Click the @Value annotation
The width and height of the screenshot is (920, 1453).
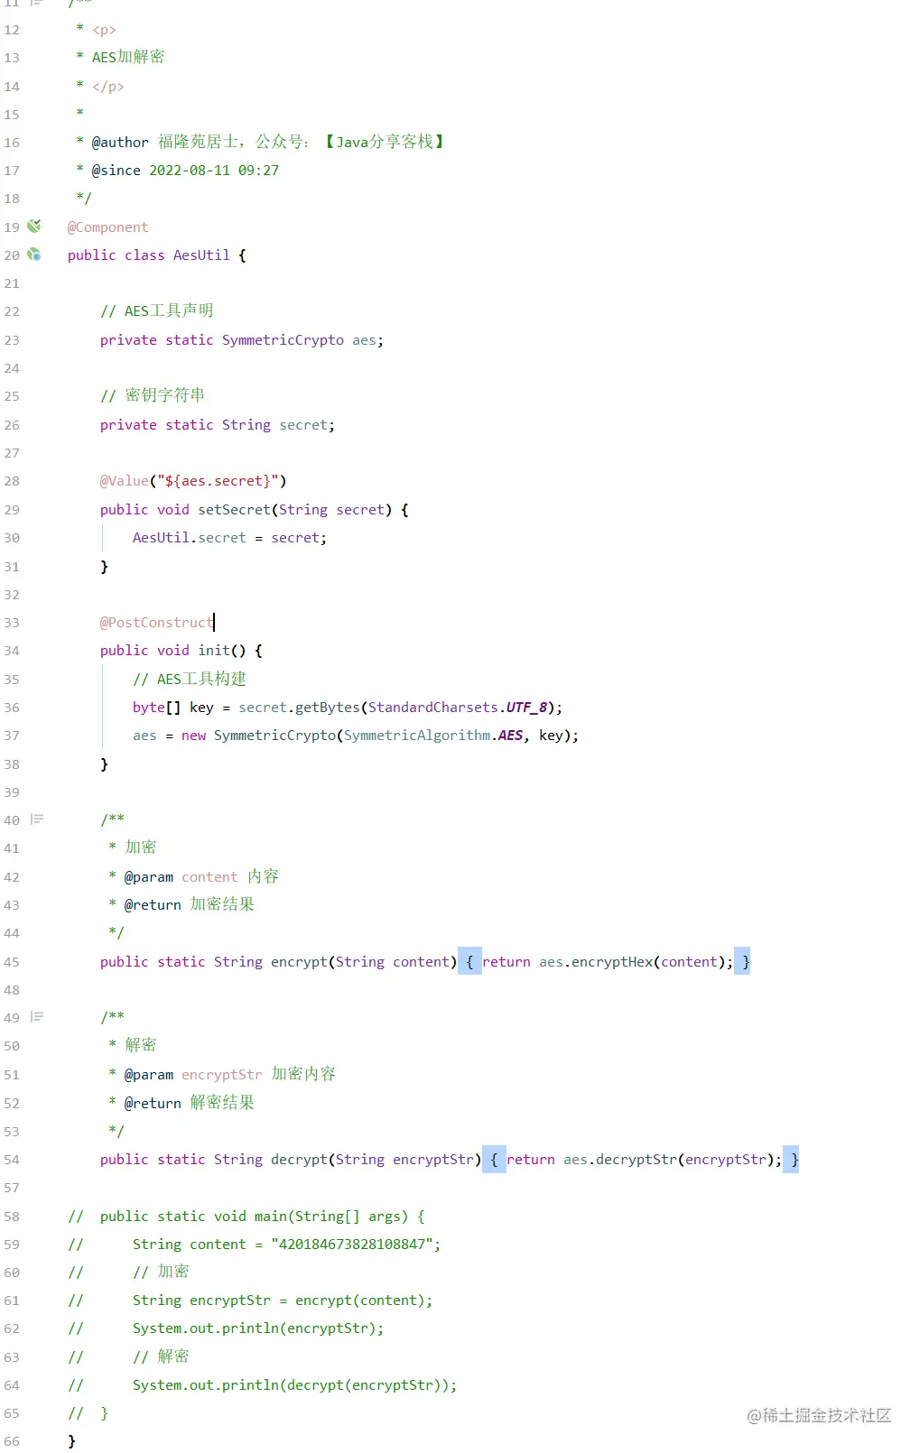point(124,481)
